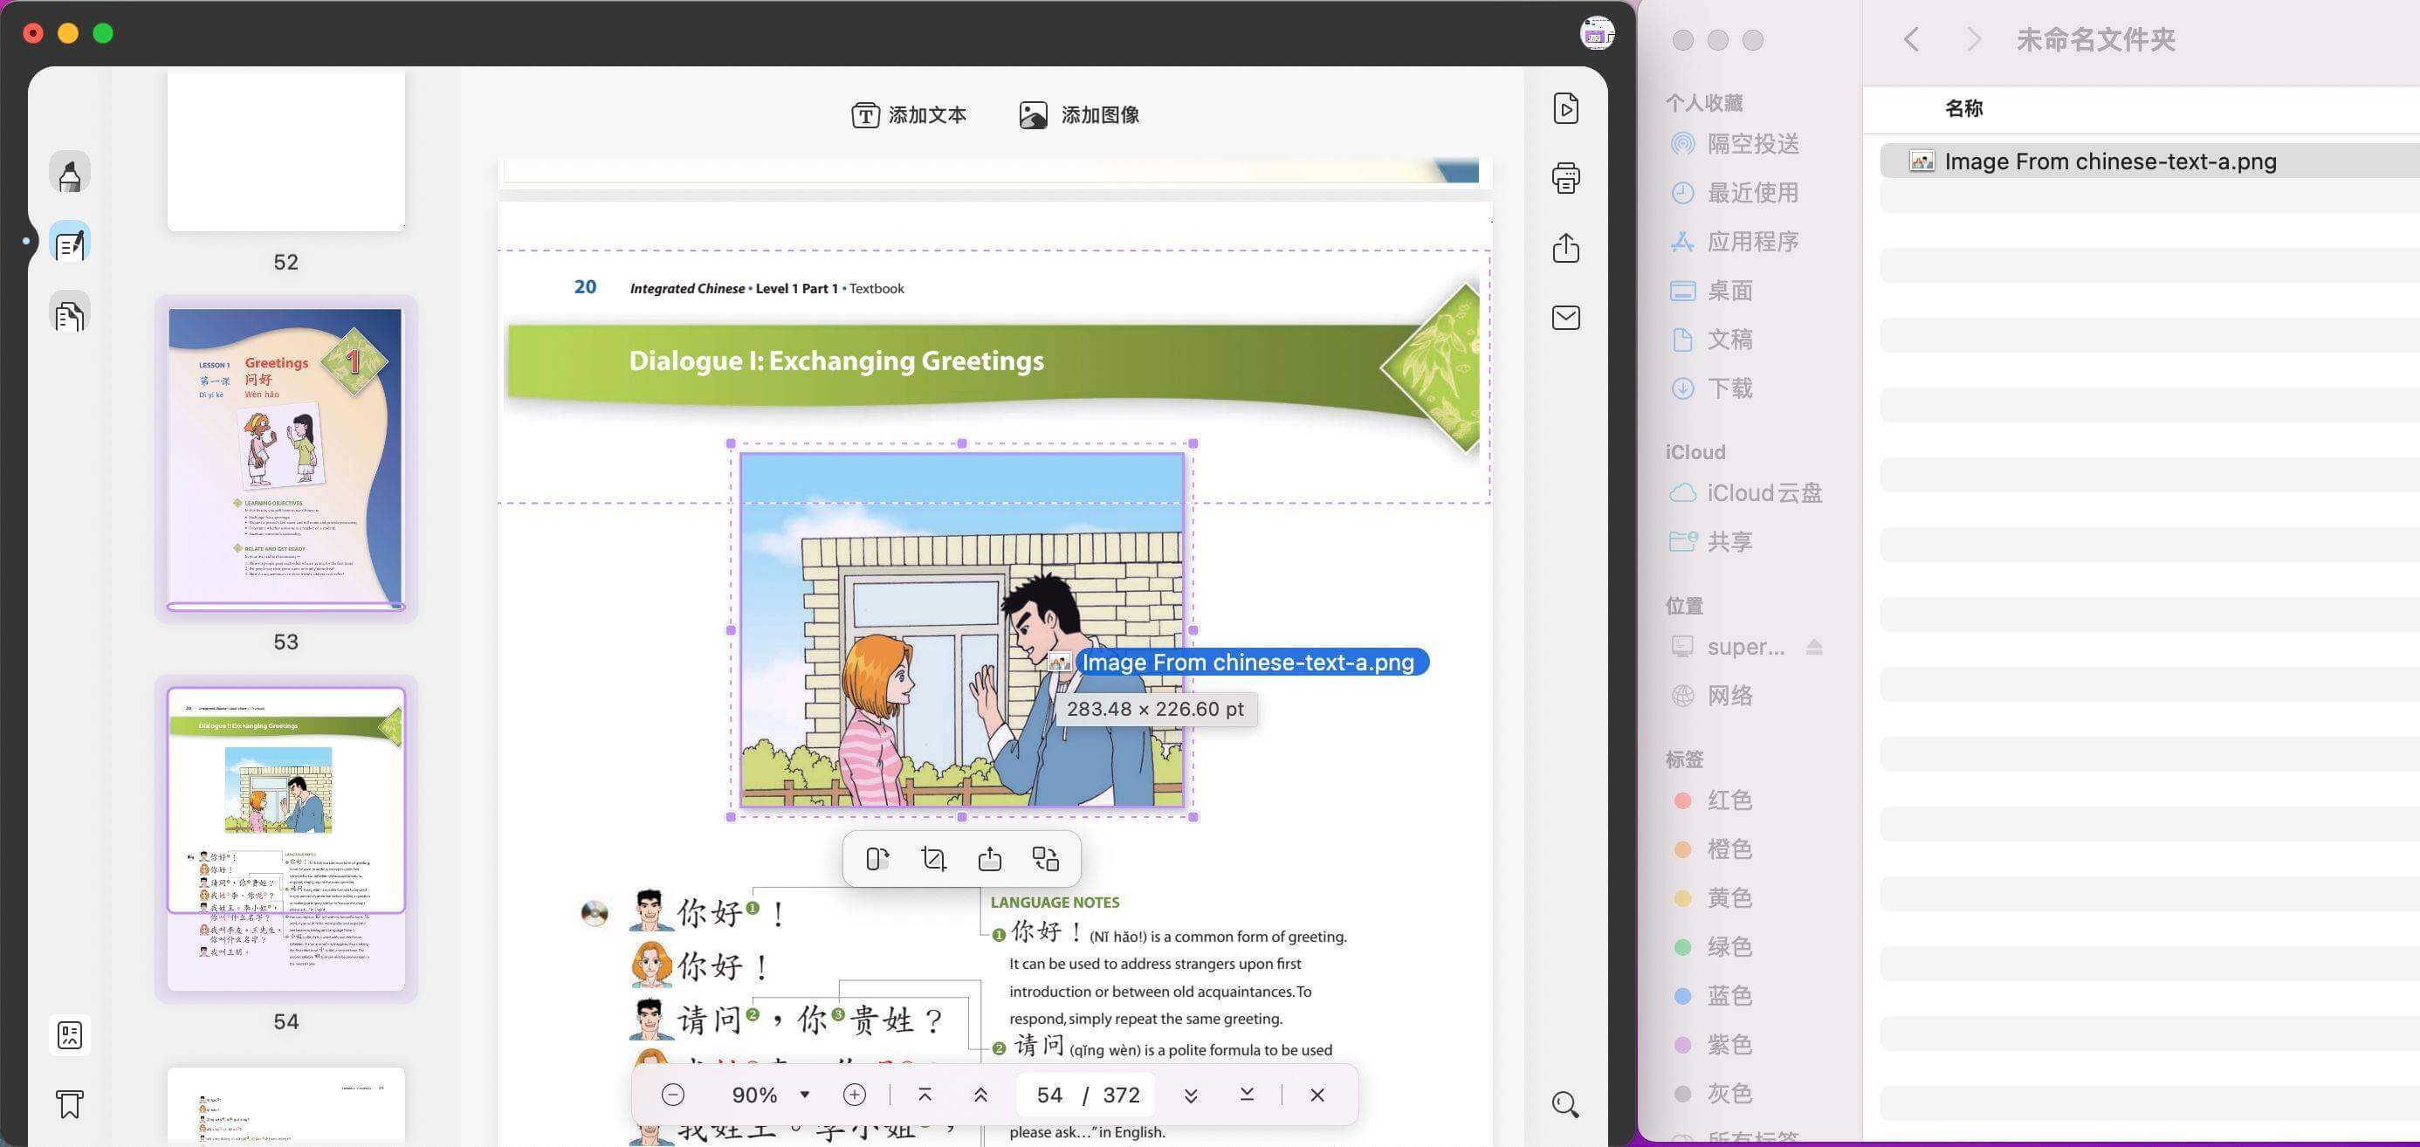Viewport: 2420px width, 1147px height.
Task: Open the Edit PDF mode icon
Action: coord(70,244)
